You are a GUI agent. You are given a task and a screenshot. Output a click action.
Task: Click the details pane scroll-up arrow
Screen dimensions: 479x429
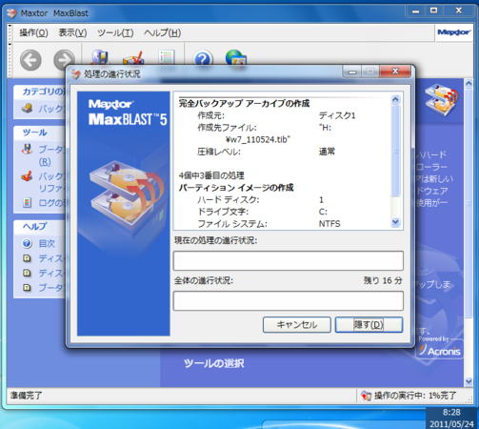[x=395, y=100]
